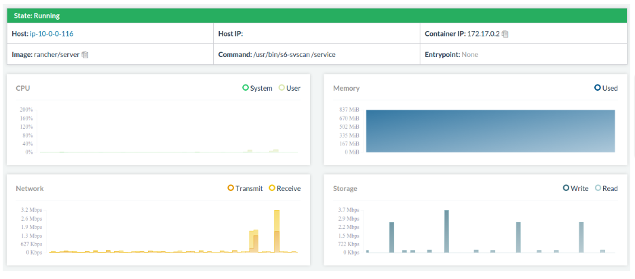635x279 pixels.
Task: Click the copy icon beside rancher/server image
Action: pos(85,55)
